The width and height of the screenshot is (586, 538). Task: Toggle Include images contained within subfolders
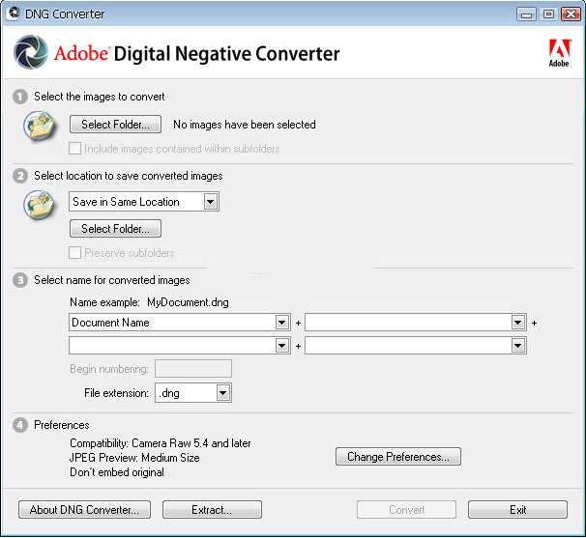(76, 149)
